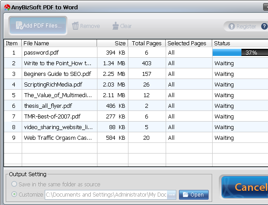268x205 pixels.
Task: Open the output folder with Open button
Action: point(194,195)
